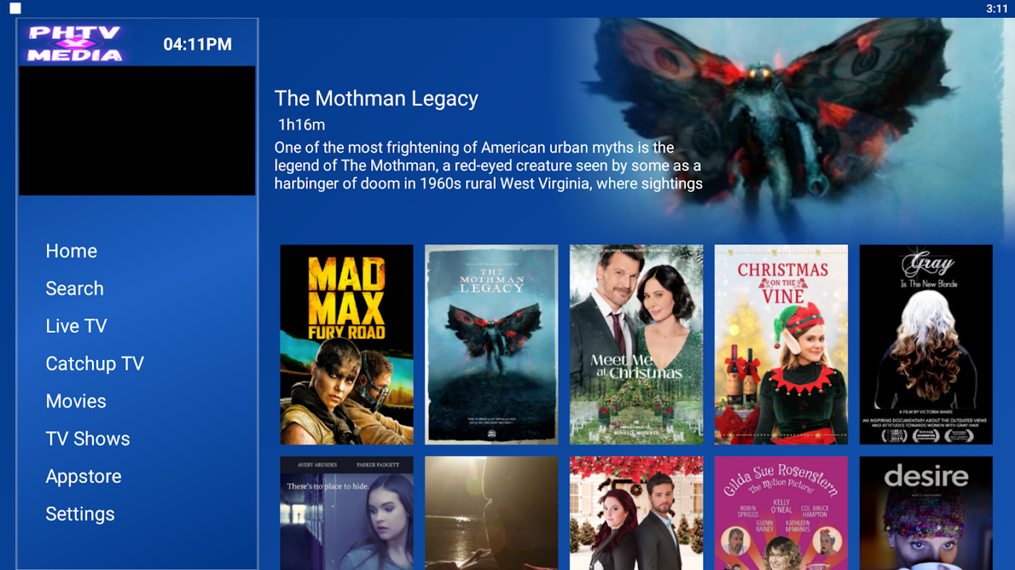Open the Home menu item
The width and height of the screenshot is (1015, 570).
71,251
